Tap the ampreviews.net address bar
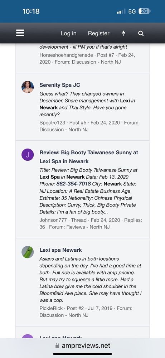This screenshot has height=358, width=165. 83,345
